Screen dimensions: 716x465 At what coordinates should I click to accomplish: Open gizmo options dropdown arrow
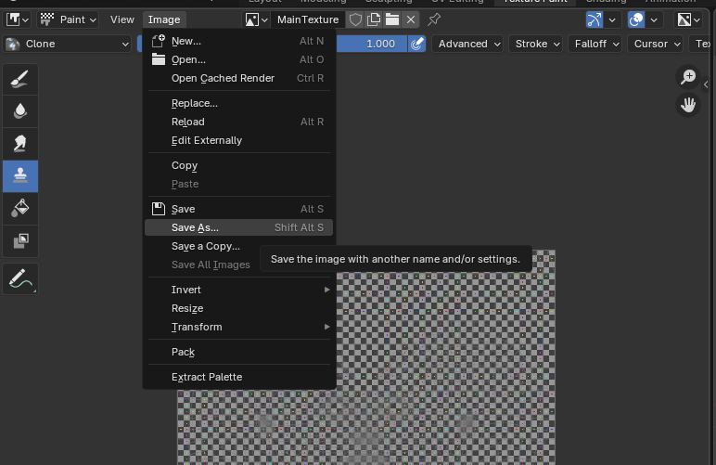(612, 19)
